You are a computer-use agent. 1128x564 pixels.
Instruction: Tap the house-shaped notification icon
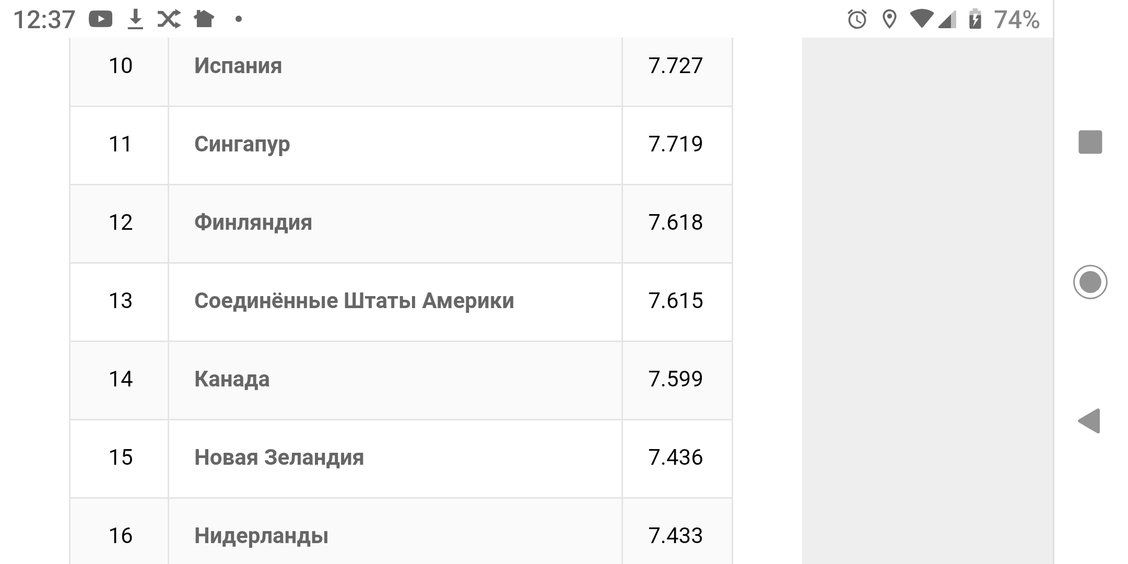coord(204,19)
